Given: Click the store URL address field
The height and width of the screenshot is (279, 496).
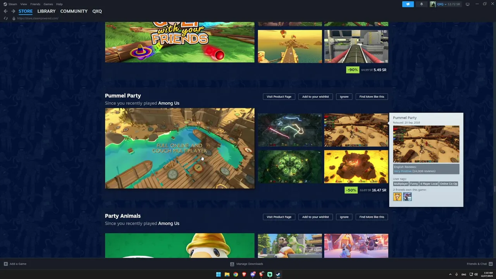Looking at the screenshot, I should [x=38, y=18].
